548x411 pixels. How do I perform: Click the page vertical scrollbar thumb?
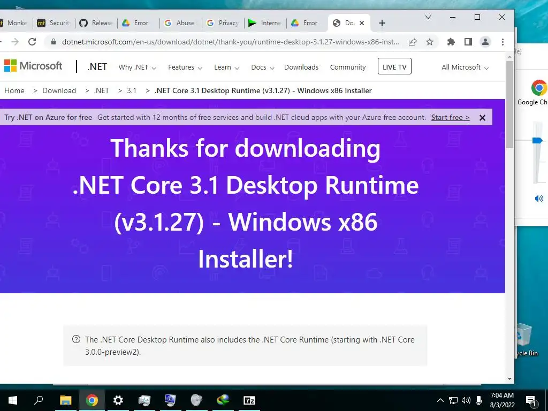click(509, 104)
